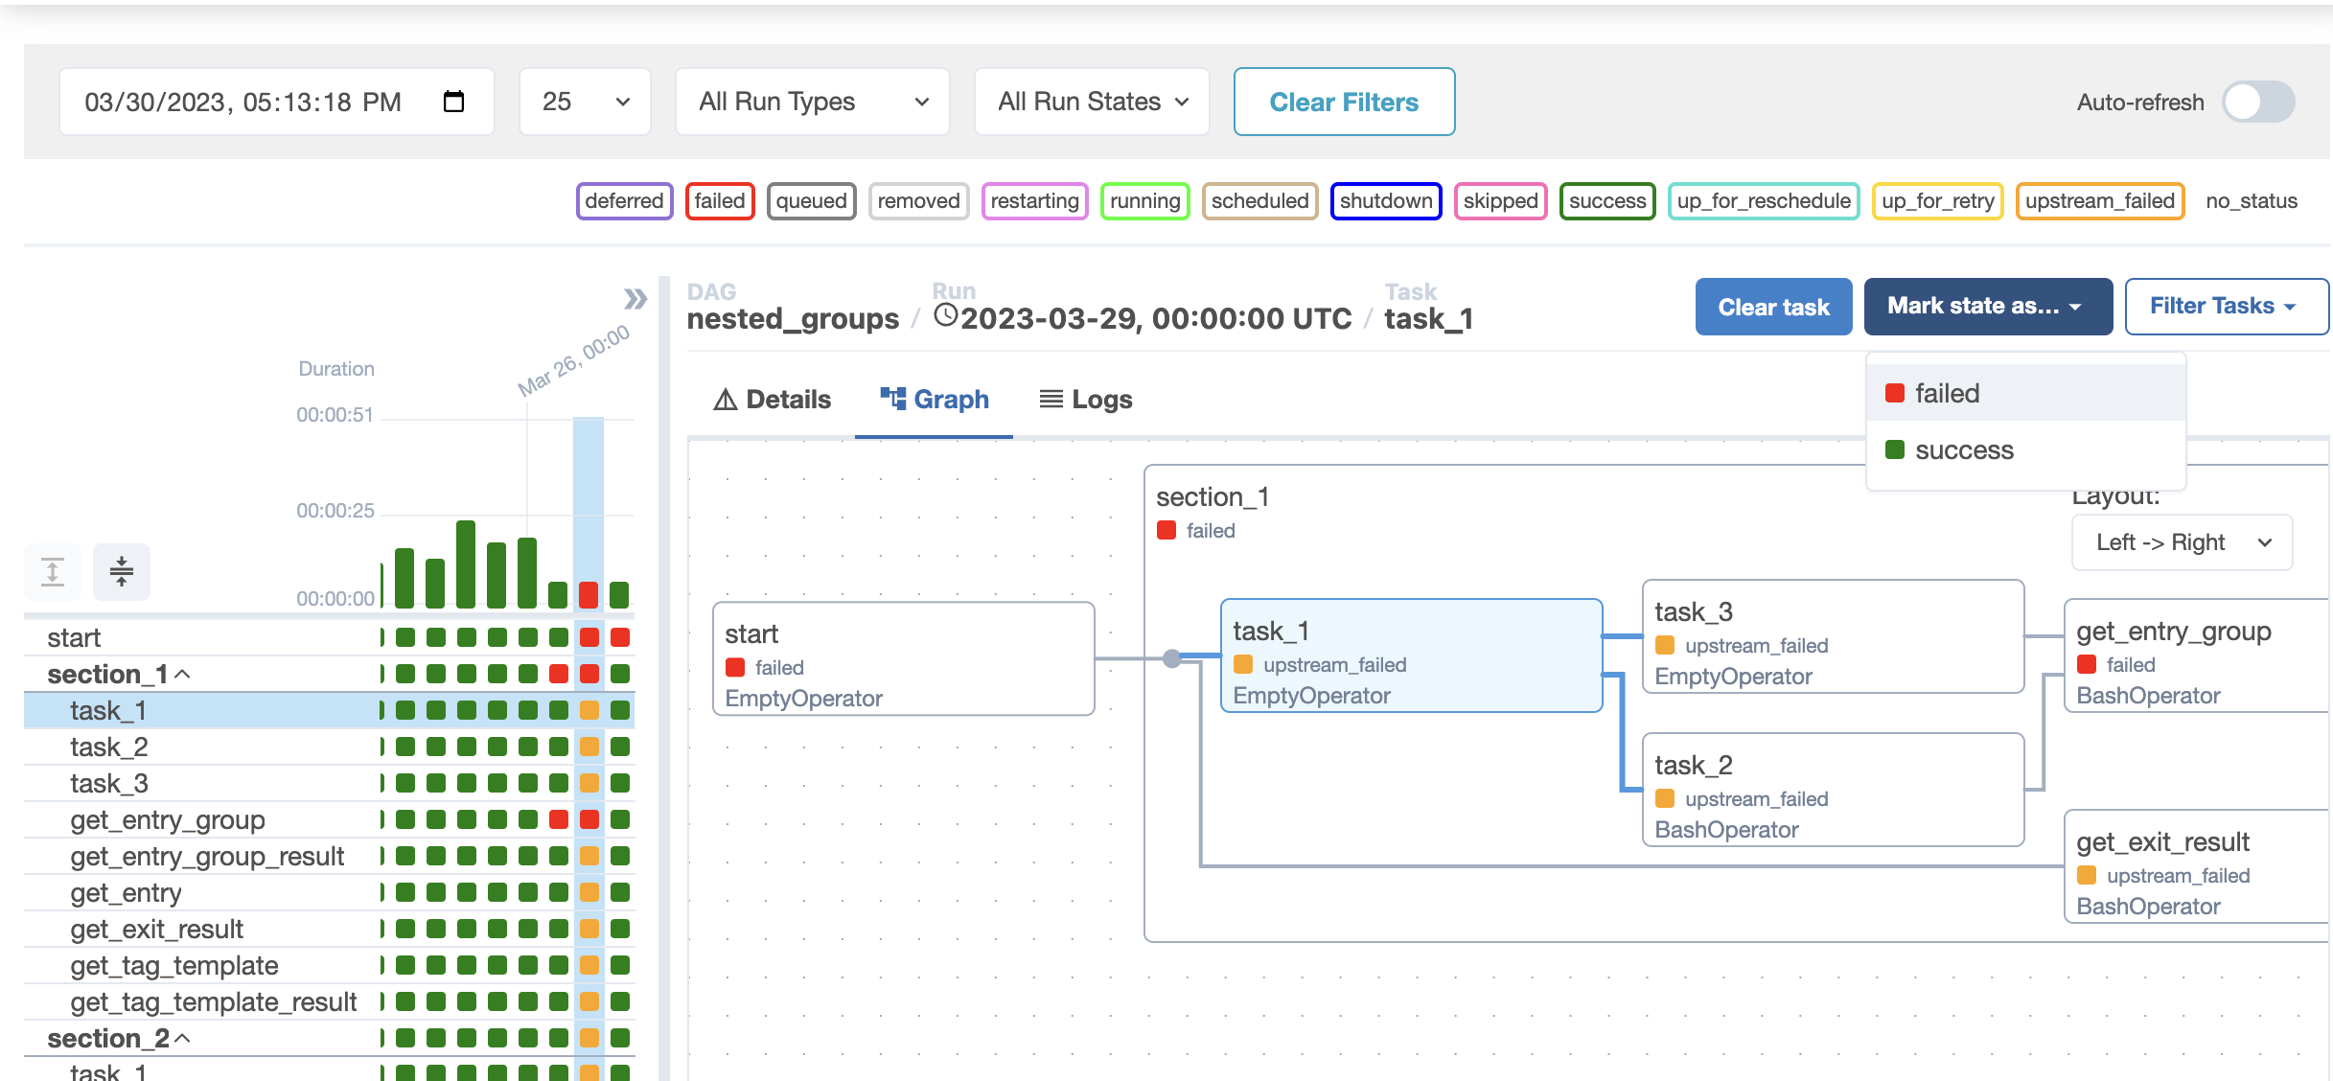The height and width of the screenshot is (1081, 2333).
Task: Toggle the upstream_failed status legend filter
Action: tap(2099, 201)
